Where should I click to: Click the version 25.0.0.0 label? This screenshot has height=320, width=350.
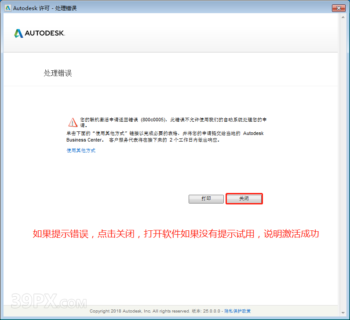click(x=206, y=311)
